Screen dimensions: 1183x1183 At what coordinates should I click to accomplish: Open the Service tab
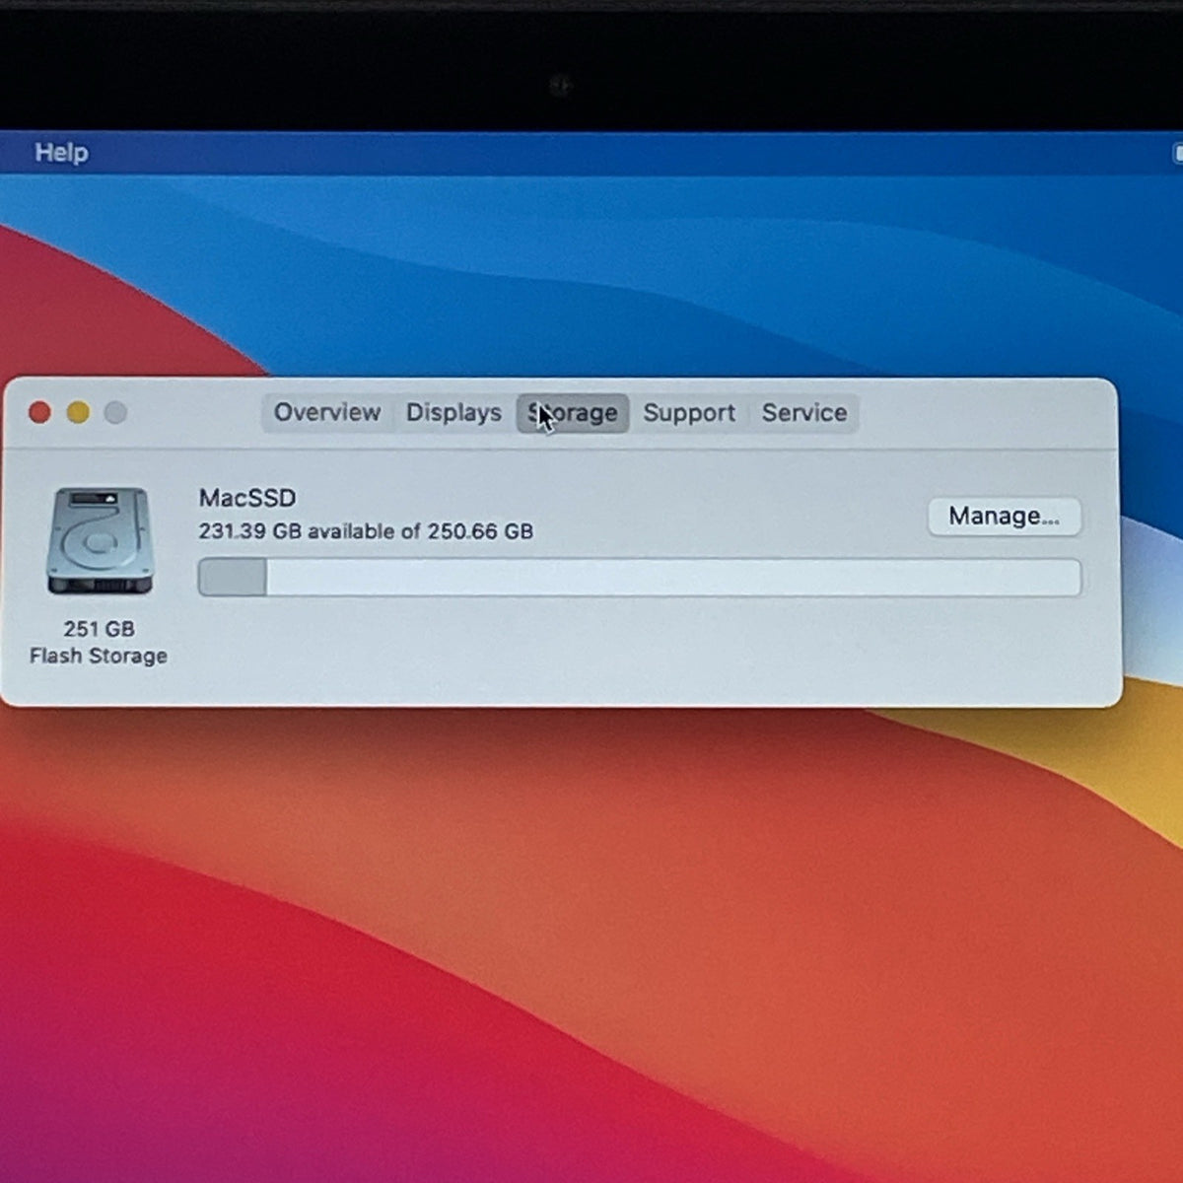[x=804, y=413]
